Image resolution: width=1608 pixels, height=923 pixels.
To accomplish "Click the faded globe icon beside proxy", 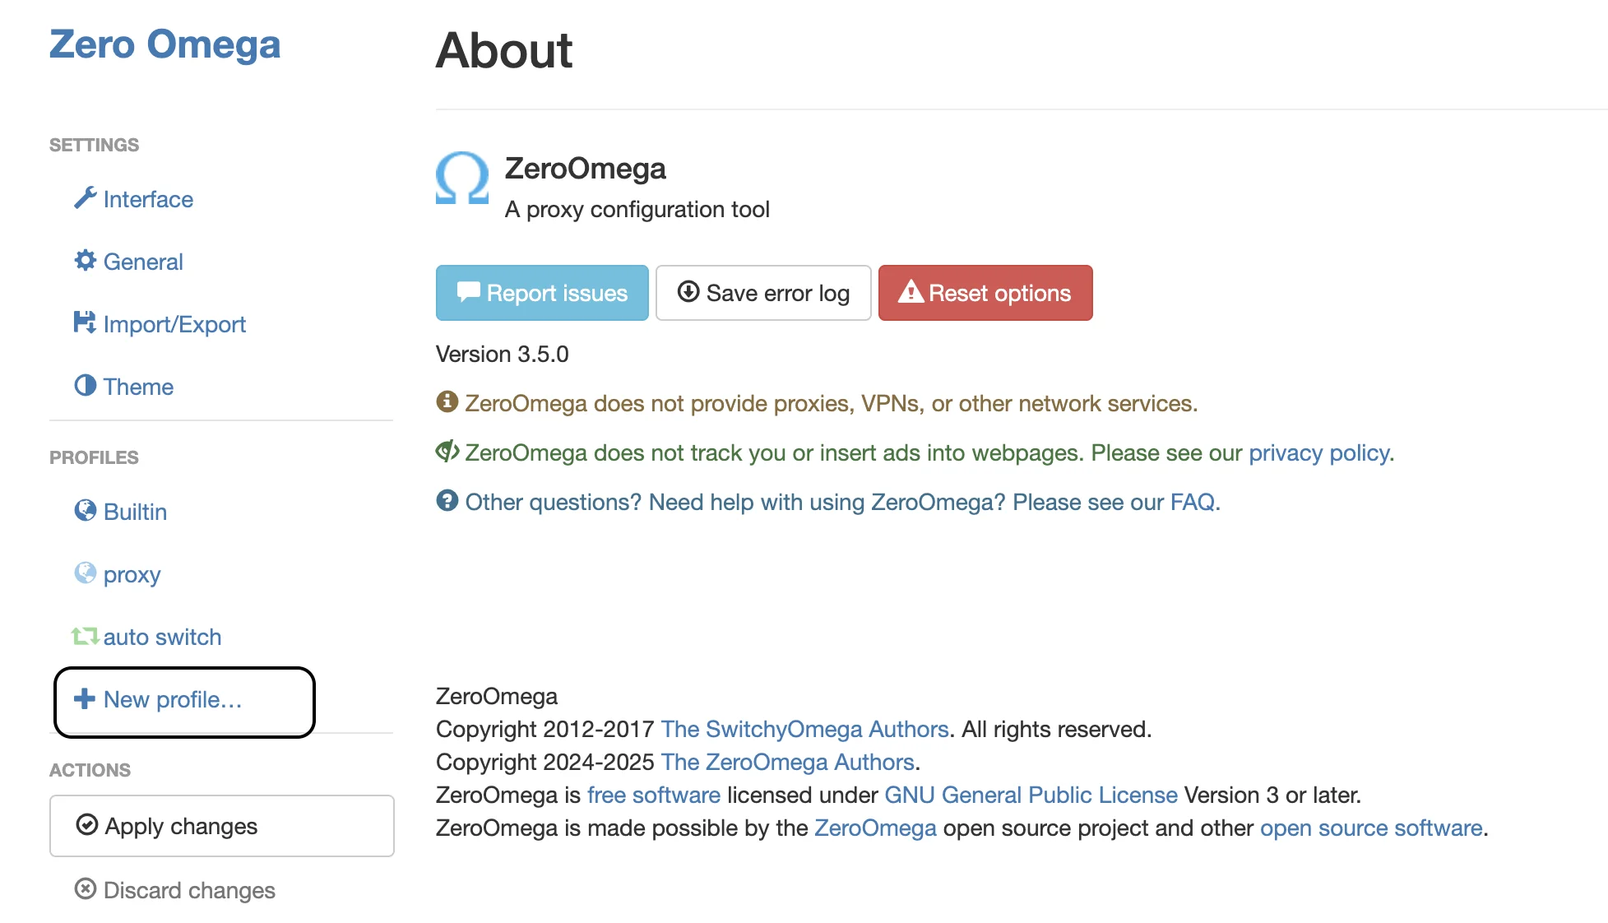I will click(x=85, y=573).
